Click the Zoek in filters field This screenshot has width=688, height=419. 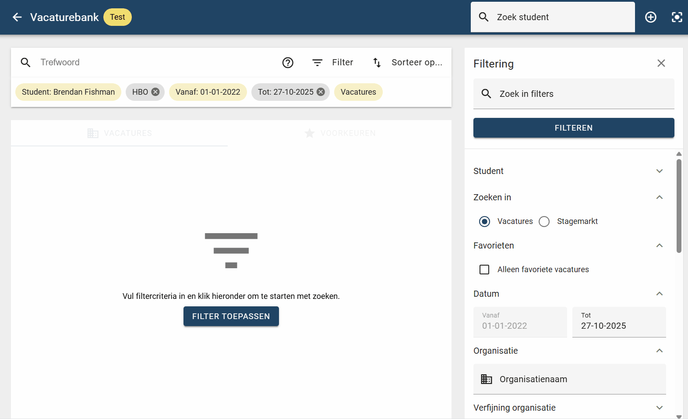pyautogui.click(x=574, y=94)
